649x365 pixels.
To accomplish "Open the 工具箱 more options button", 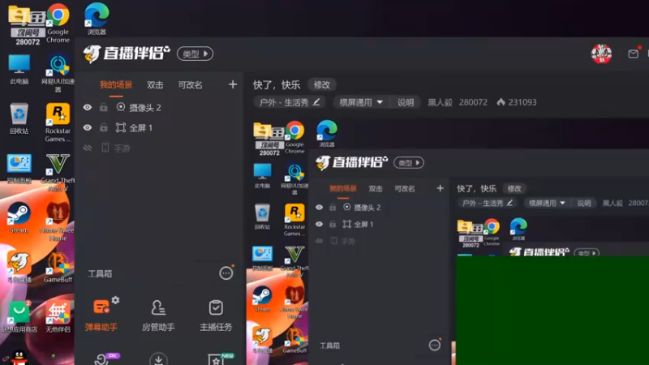I will pyautogui.click(x=226, y=273).
